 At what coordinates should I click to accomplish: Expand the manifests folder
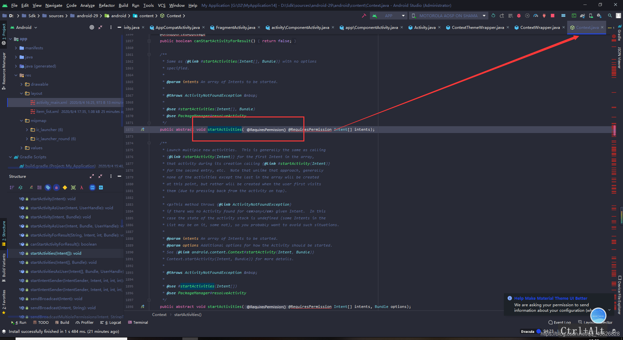16,48
